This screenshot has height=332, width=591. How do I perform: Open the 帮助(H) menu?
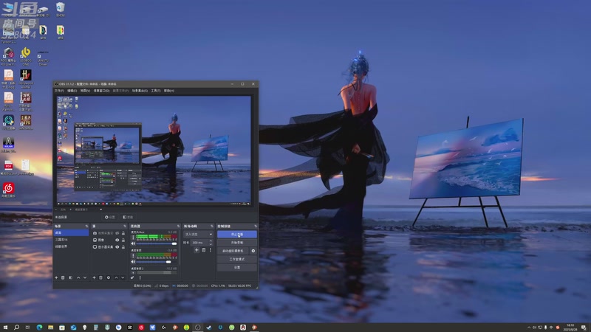coord(169,91)
